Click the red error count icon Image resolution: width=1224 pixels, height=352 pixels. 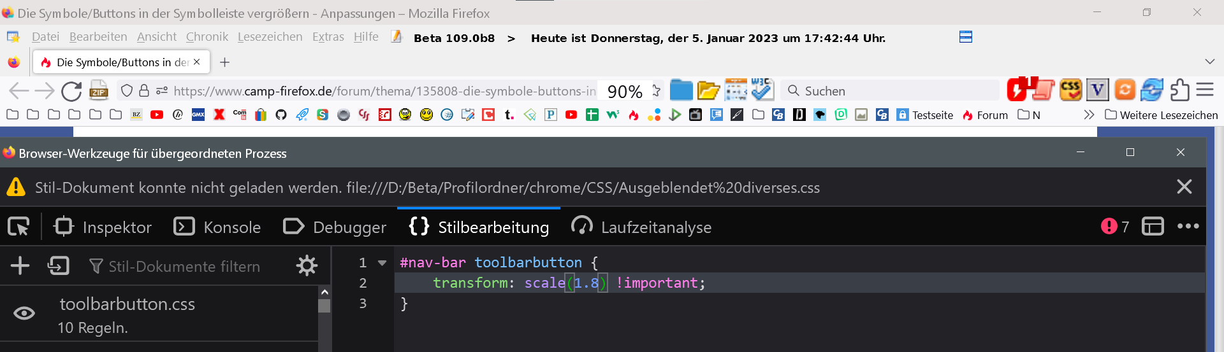(1109, 227)
